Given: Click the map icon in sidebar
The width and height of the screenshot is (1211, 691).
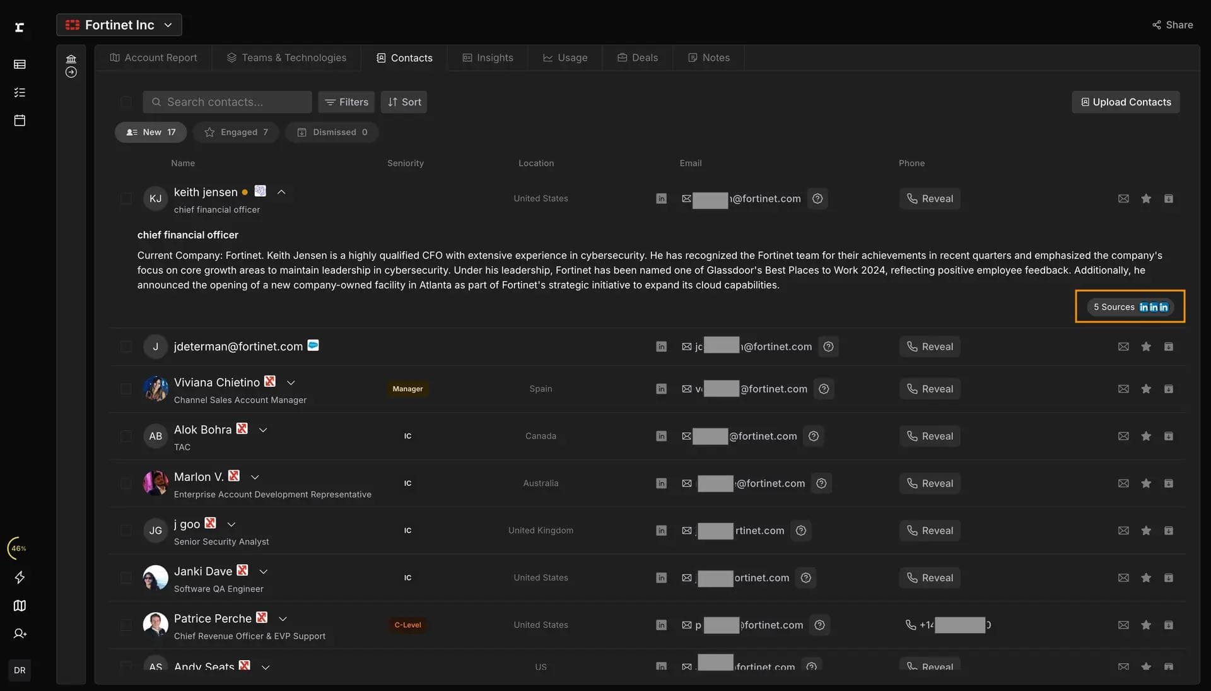Looking at the screenshot, I should click(x=20, y=606).
